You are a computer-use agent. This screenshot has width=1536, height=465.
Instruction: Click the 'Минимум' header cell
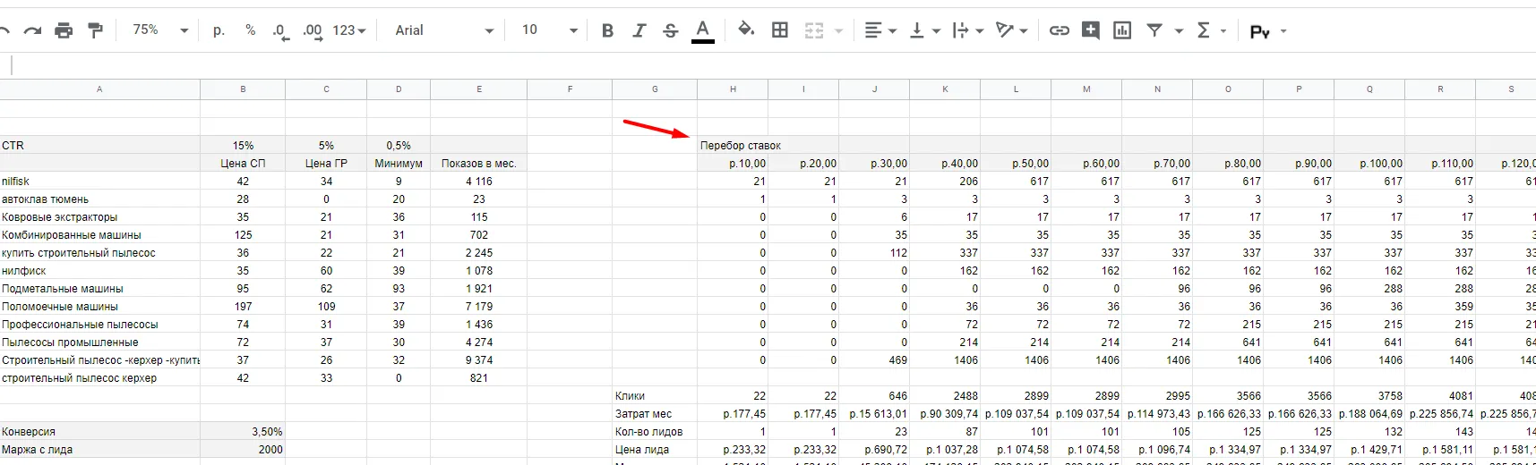(x=399, y=163)
